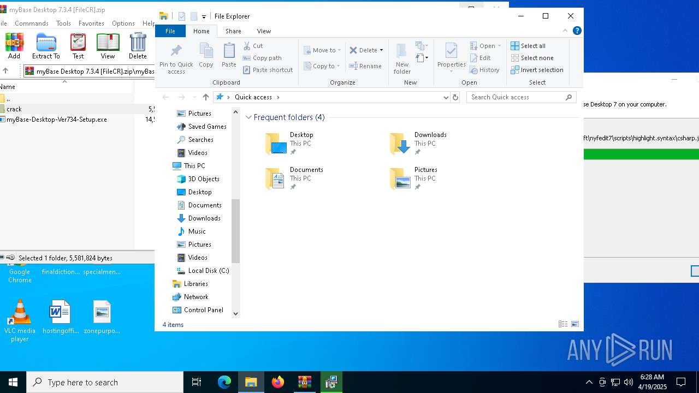Select Saved Games in navigation pane
The height and width of the screenshot is (393, 699).
tap(202, 127)
